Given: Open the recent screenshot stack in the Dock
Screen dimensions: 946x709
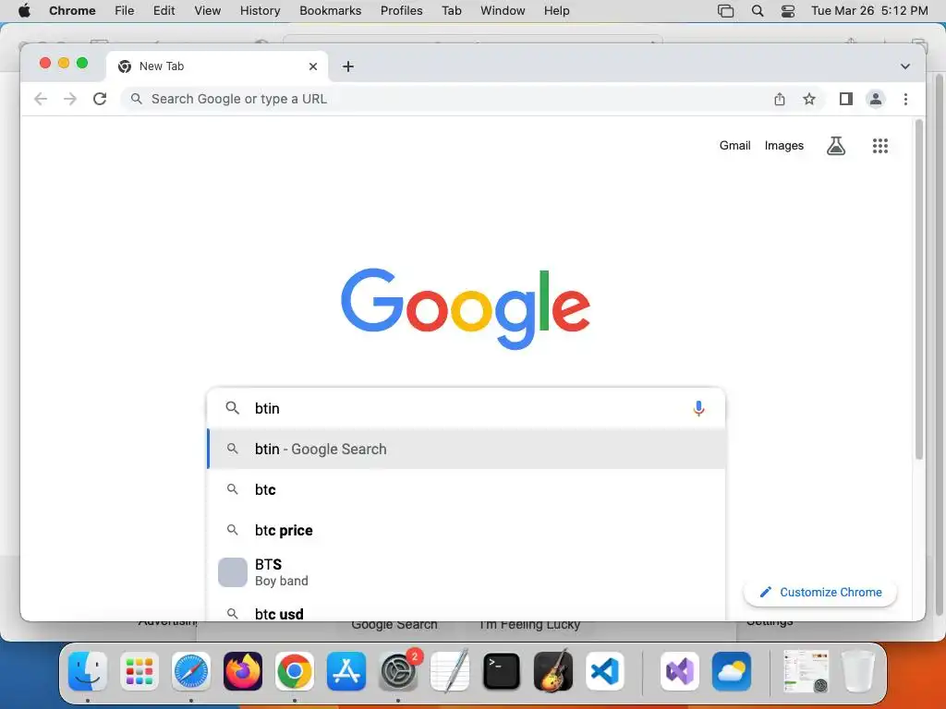Looking at the screenshot, I should (806, 671).
